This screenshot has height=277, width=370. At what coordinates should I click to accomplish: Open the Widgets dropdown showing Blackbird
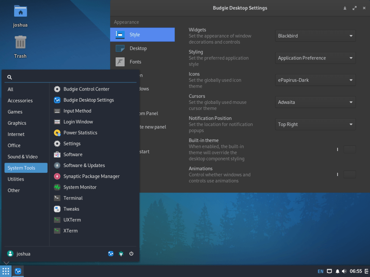point(315,36)
